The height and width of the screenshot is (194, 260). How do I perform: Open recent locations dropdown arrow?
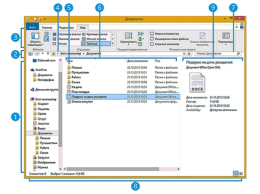click(x=43, y=54)
